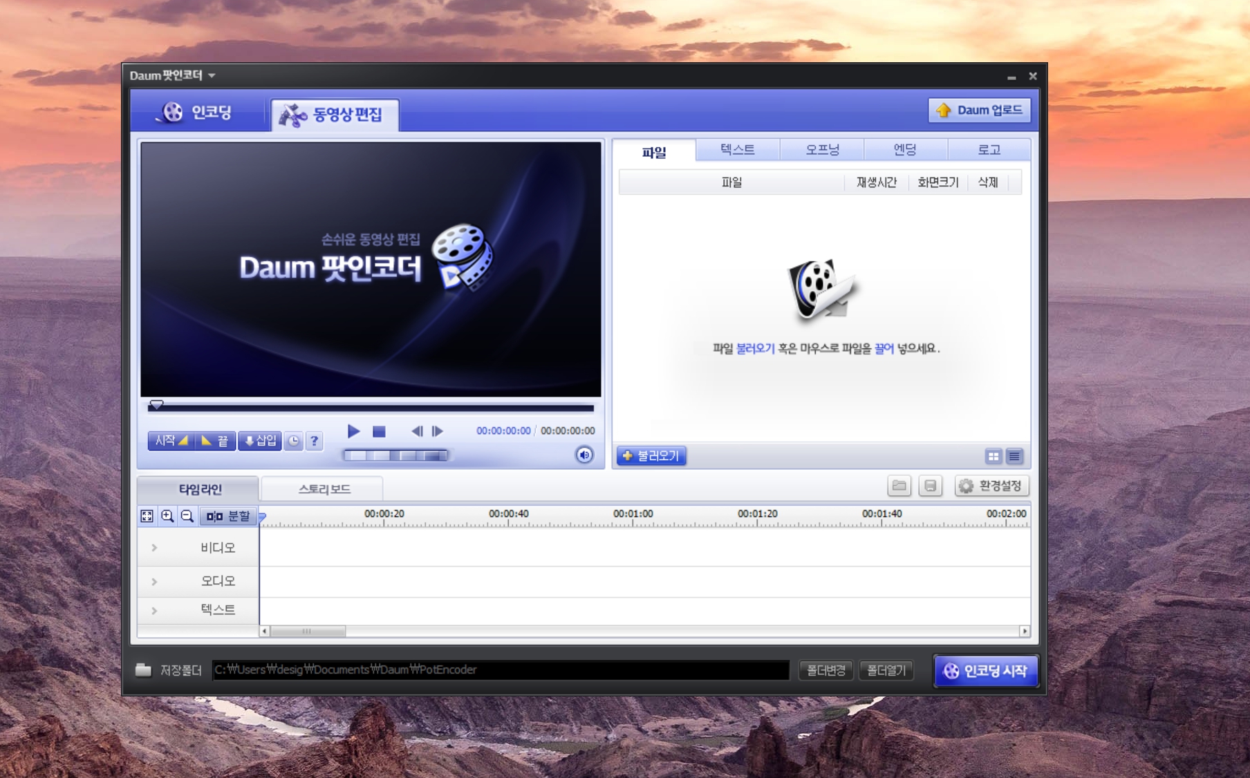Set the end marker with 끝
Viewport: 1250px width, 778px height.
[214, 441]
